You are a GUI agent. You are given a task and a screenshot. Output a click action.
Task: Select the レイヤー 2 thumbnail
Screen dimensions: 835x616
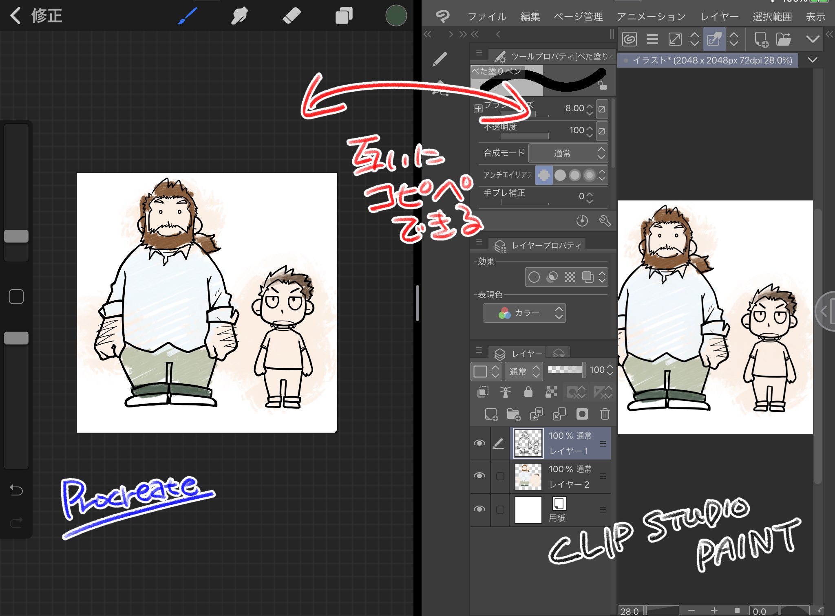[528, 476]
